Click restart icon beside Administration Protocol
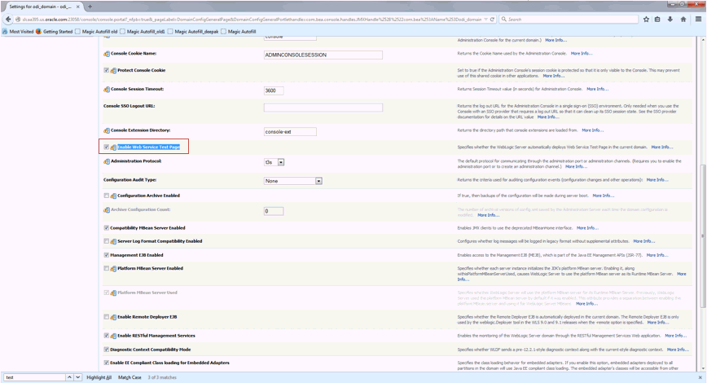Viewport: 707px width, 383px height. pyautogui.click(x=107, y=161)
